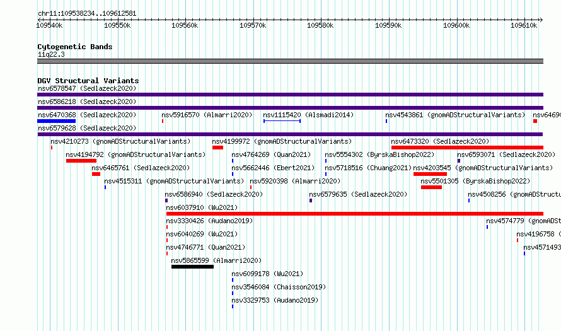
Task: Open variant nsv5920398 (Almarri2020)
Action: (295, 181)
